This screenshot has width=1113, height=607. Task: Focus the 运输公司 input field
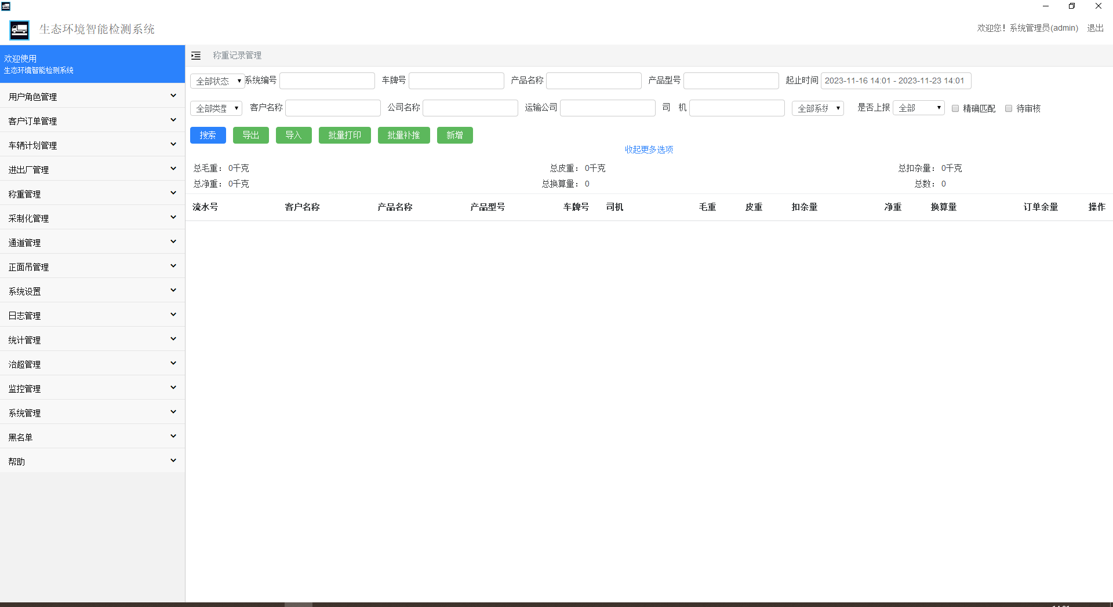608,108
